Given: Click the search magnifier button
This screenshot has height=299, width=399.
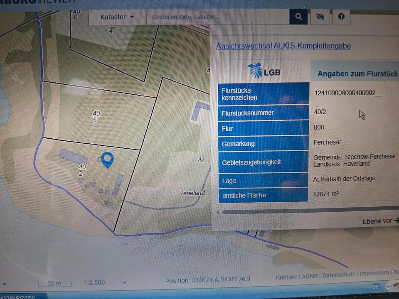Looking at the screenshot, I should click(298, 17).
